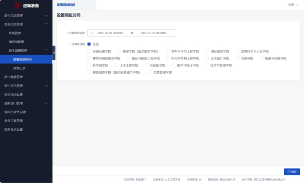Select the 土木工程学院 checkbox

116,65
